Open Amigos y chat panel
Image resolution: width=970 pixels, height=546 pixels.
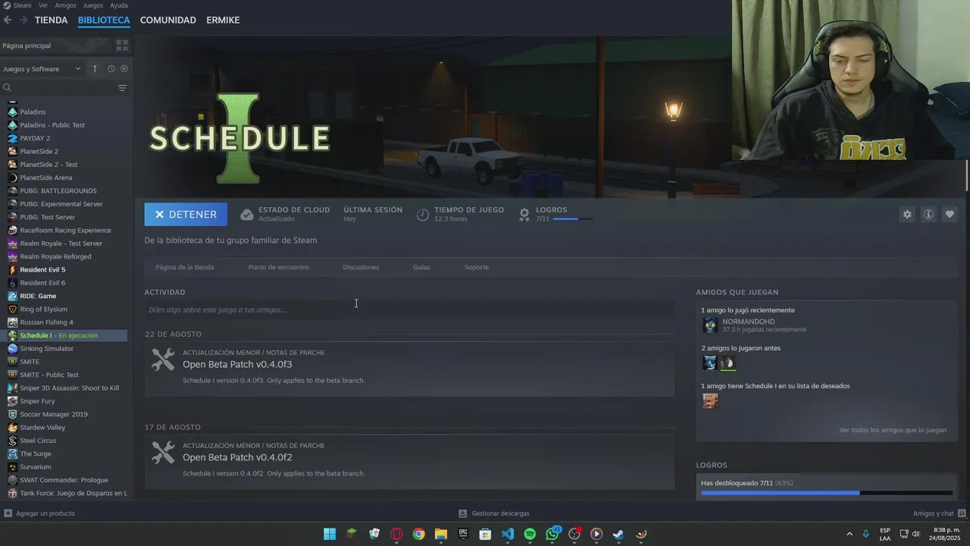click(938, 513)
